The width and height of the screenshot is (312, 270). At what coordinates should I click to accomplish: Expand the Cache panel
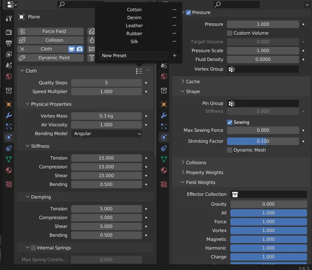point(193,82)
